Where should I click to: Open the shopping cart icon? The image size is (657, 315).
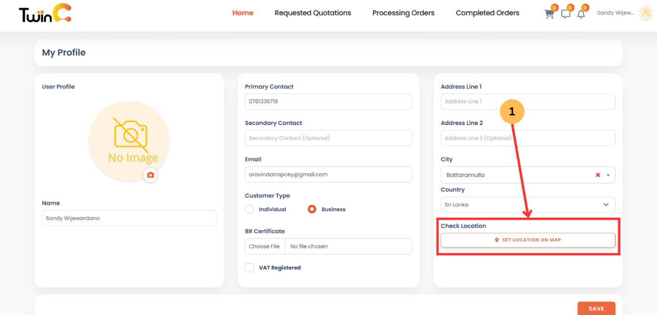(x=549, y=14)
